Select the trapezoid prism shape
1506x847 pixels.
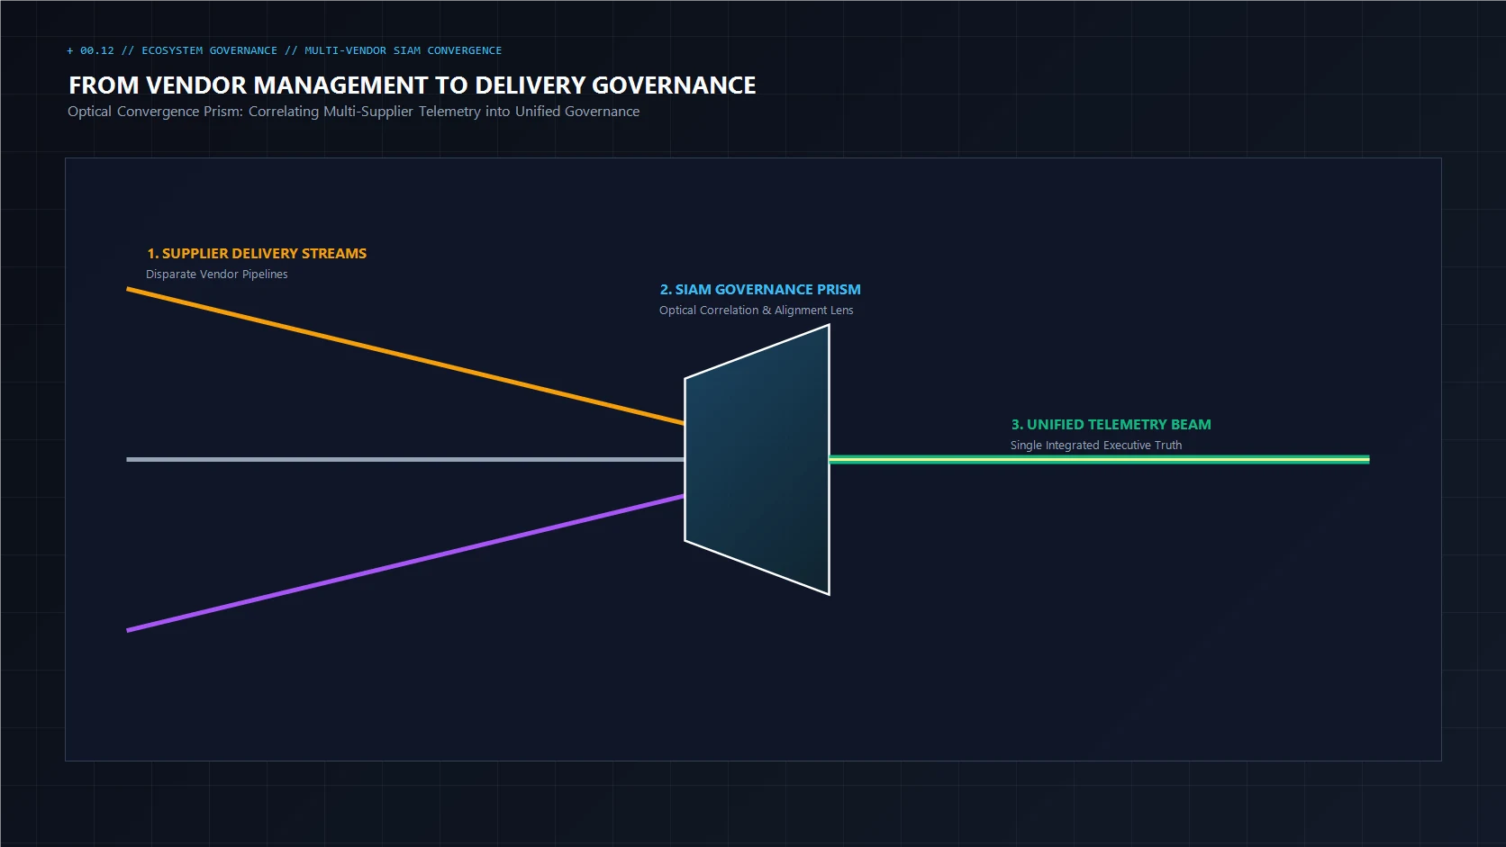(x=758, y=460)
